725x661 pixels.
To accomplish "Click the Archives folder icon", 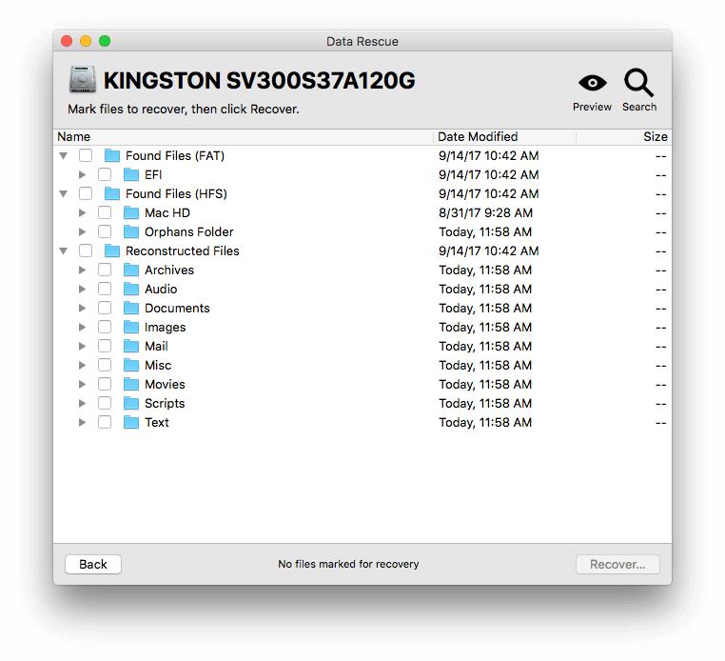I will (x=131, y=270).
